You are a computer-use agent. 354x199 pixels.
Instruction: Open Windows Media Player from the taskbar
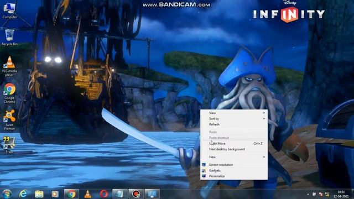(x=55, y=194)
